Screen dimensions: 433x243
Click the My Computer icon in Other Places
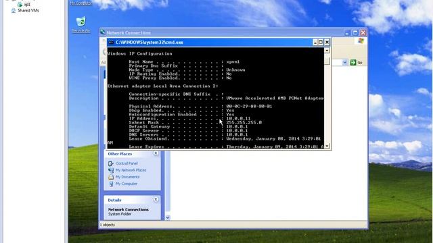click(x=111, y=184)
